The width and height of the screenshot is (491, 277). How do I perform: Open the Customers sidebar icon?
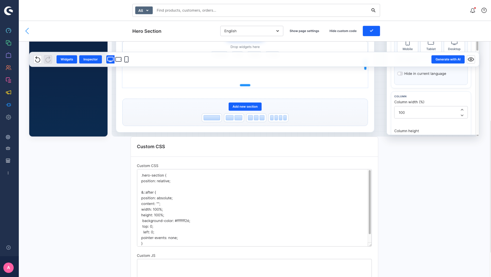(8, 68)
